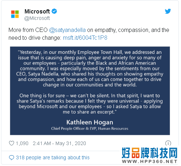Open the 2:41 AM - May 31, 2020 timestamp
This screenshot has width=181, height=166.
point(59,143)
